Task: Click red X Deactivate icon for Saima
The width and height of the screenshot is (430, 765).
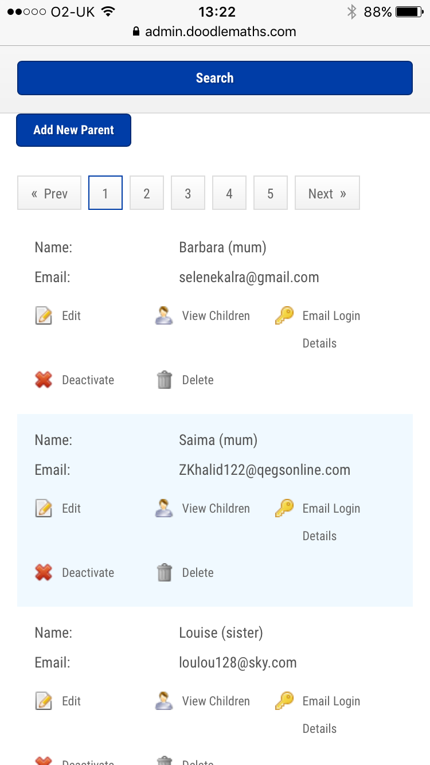Action: click(x=44, y=572)
